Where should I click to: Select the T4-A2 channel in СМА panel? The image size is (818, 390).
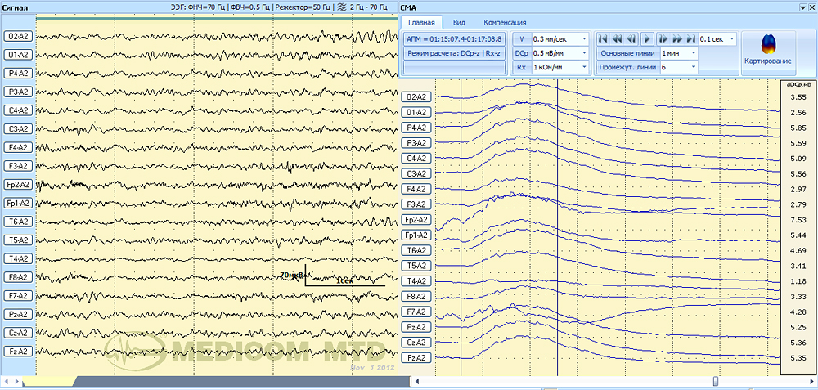(417, 281)
